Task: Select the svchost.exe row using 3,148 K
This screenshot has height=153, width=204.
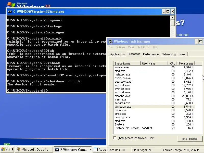Action: (x=154, y=92)
